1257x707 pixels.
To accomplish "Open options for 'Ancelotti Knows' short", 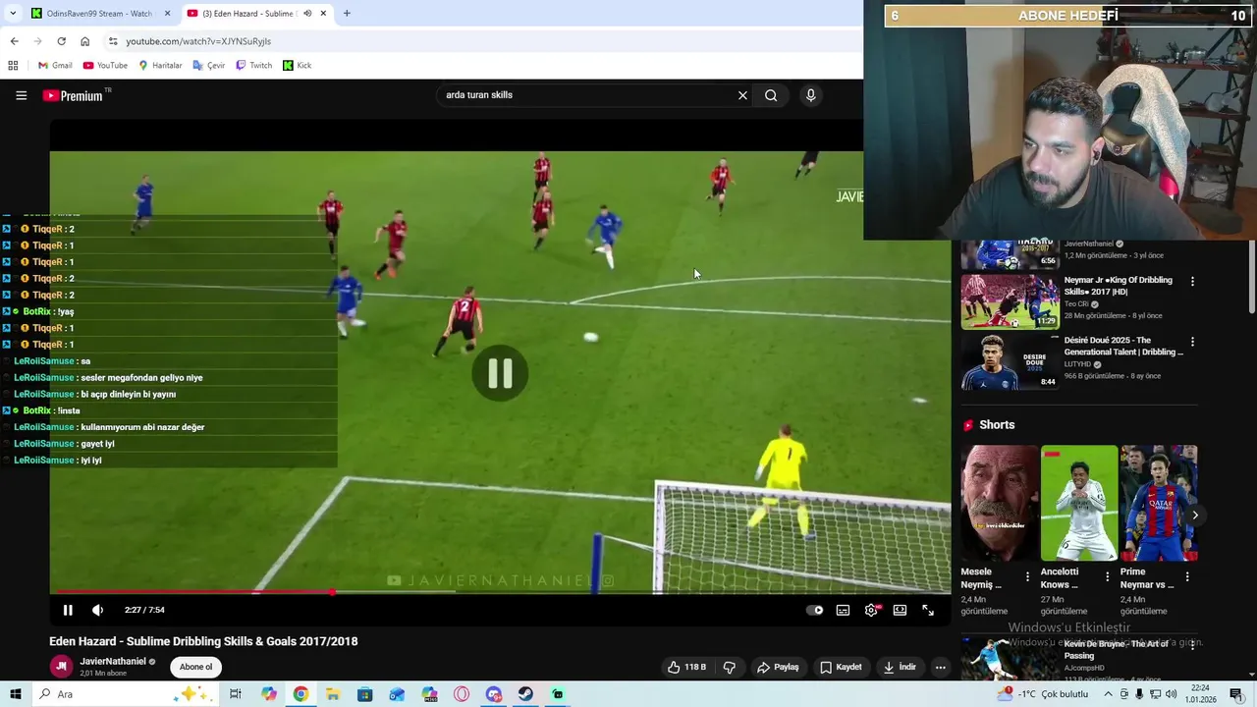I will coord(1108,576).
